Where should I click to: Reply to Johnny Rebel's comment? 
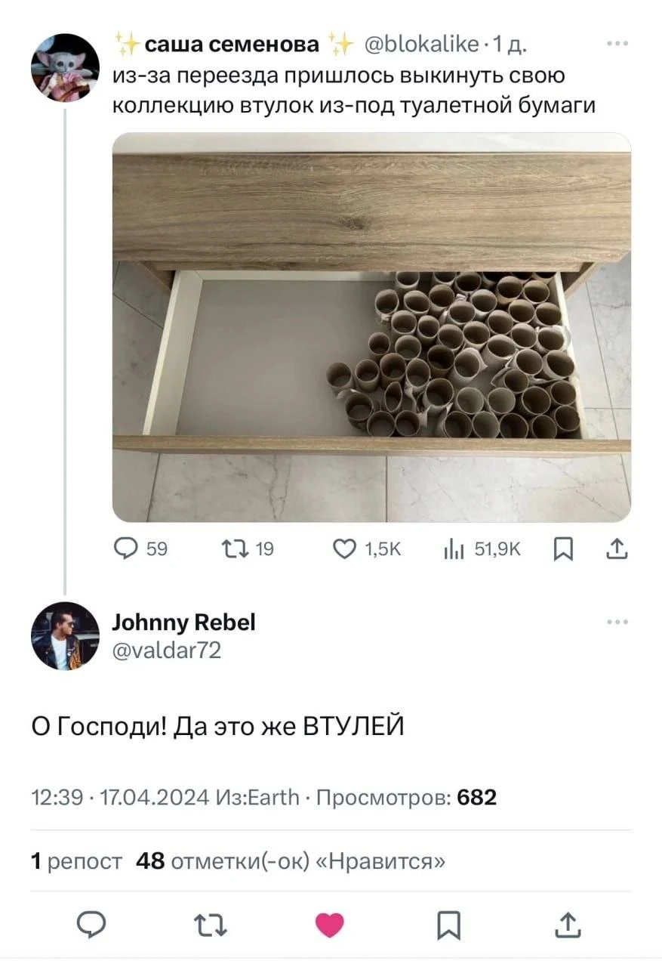[93, 925]
